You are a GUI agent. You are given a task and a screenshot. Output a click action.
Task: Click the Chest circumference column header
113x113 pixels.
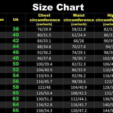pyautogui.click(x=44, y=20)
